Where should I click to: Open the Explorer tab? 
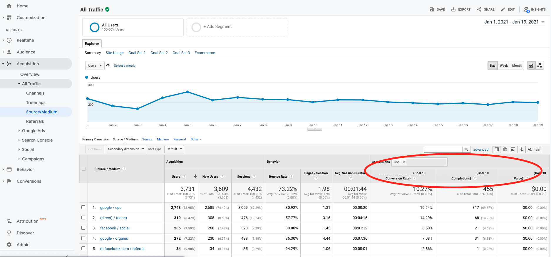tap(92, 43)
